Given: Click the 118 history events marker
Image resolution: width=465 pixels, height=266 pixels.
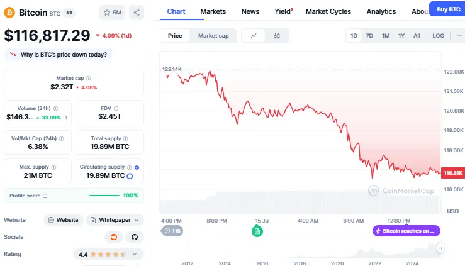Looking at the screenshot, I should tap(172, 231).
